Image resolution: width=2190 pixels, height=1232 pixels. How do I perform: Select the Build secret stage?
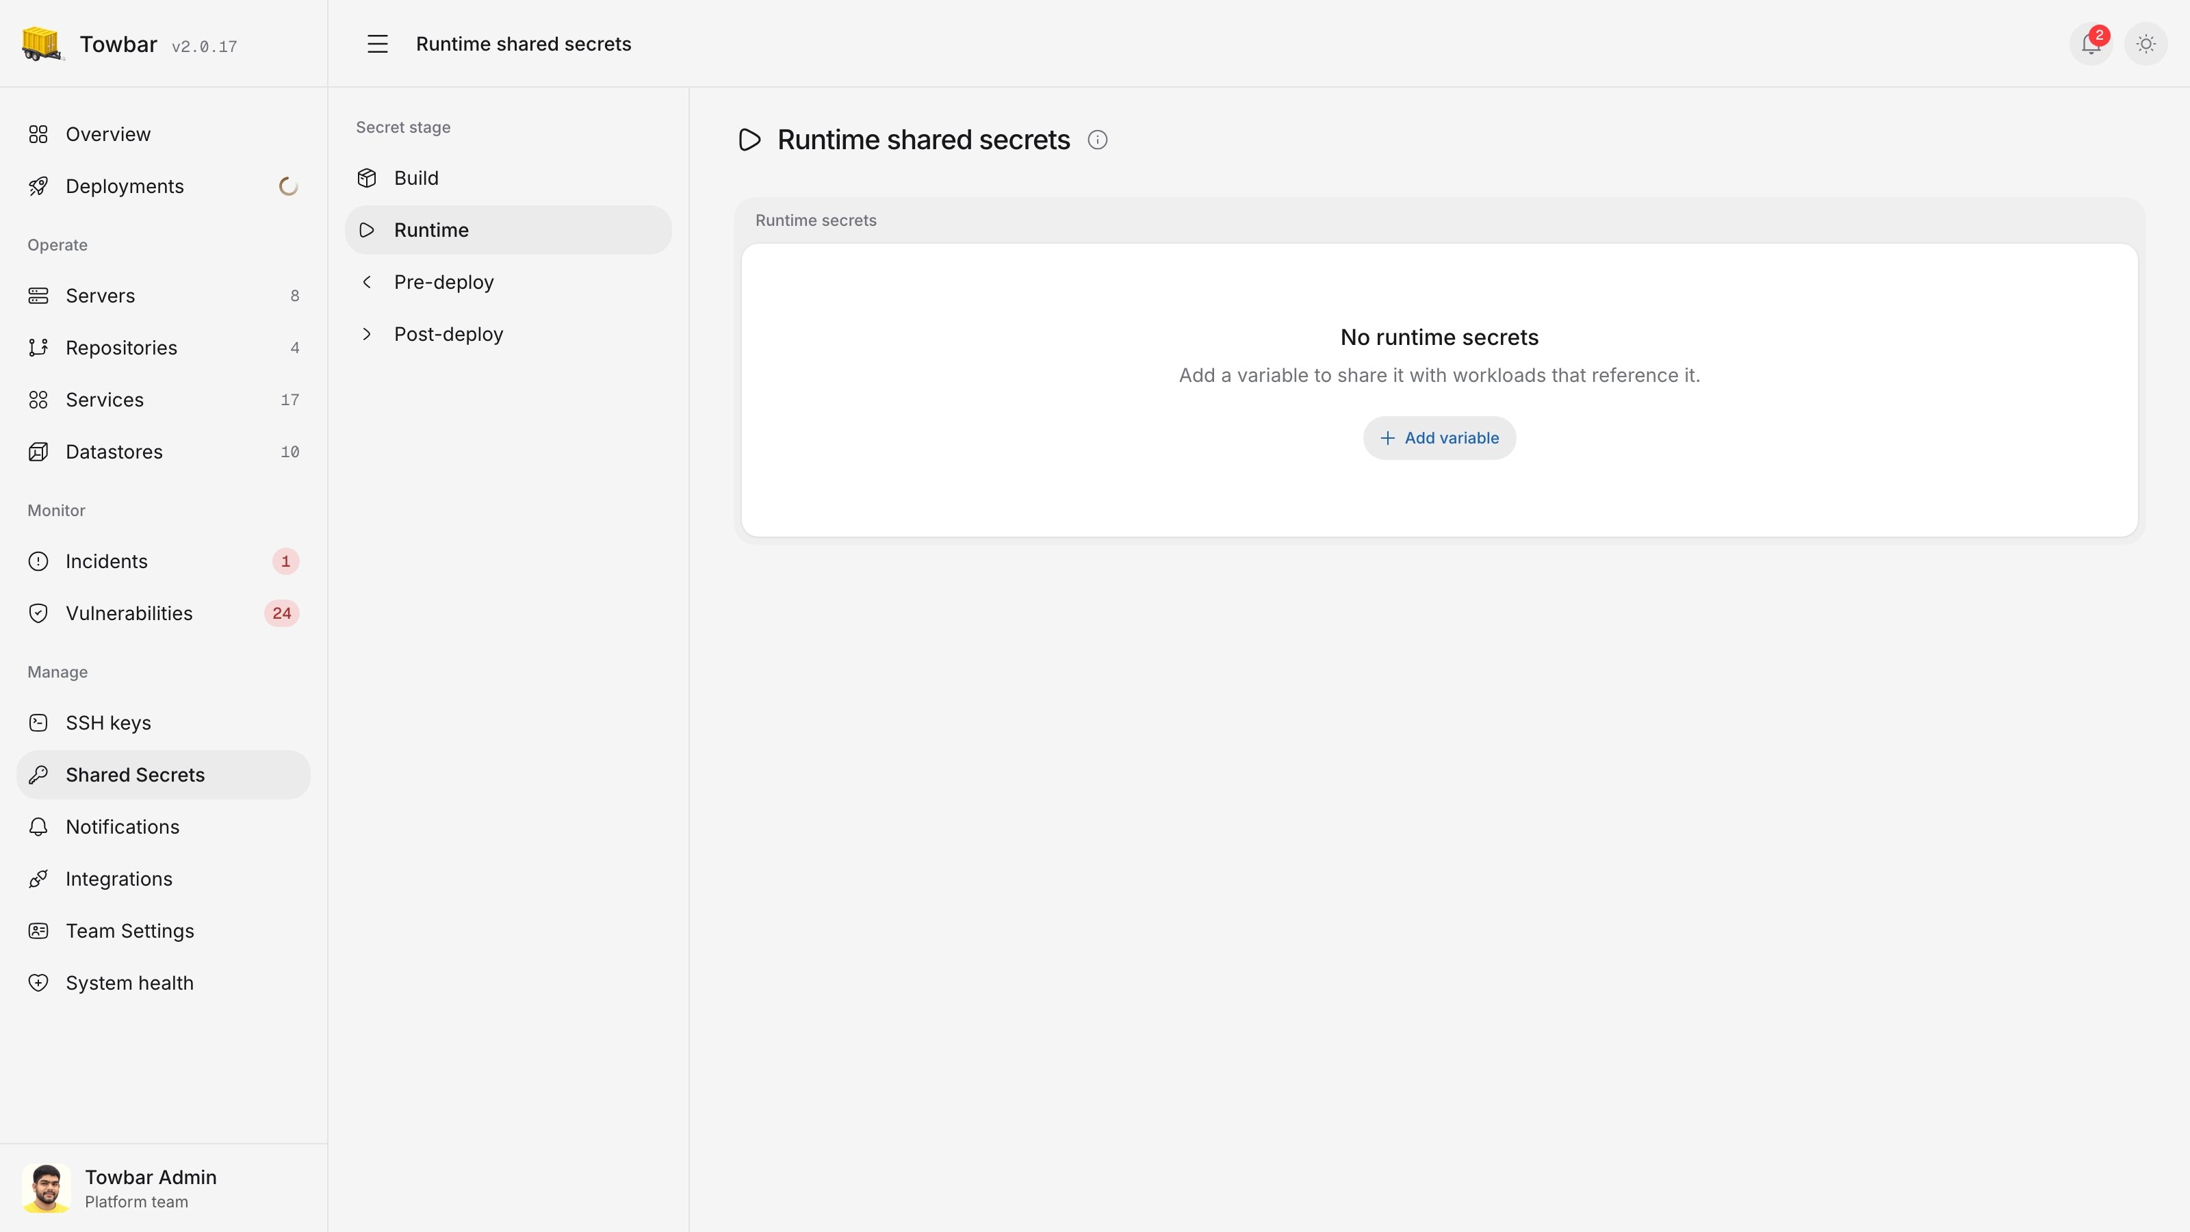508,178
